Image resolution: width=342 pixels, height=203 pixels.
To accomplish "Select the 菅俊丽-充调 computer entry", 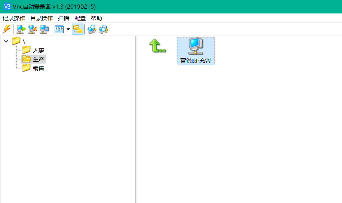I will coord(196,51).
